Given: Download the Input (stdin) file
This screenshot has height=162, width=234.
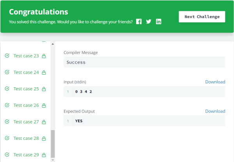Looking at the screenshot, I should pos(215,82).
